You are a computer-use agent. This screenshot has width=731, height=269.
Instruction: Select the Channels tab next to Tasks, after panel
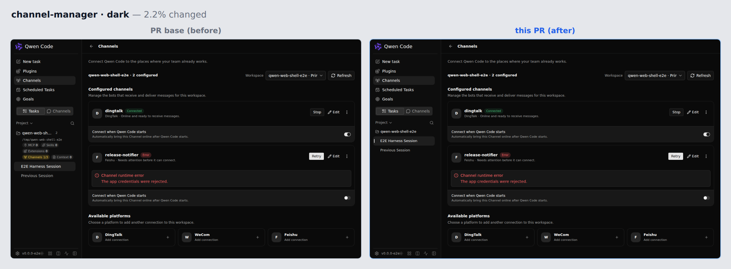tap(418, 111)
